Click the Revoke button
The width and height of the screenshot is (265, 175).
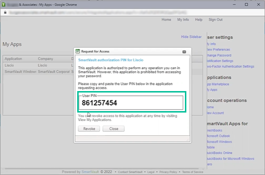(x=89, y=129)
